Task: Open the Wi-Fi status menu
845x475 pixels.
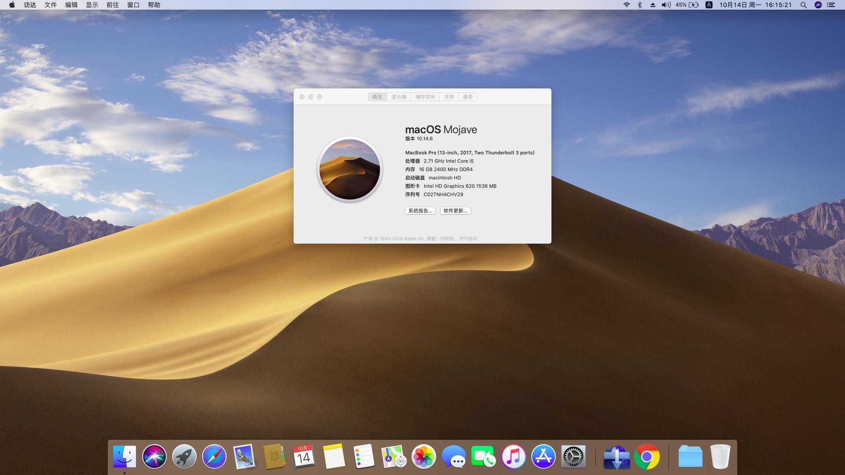Action: pyautogui.click(x=626, y=5)
